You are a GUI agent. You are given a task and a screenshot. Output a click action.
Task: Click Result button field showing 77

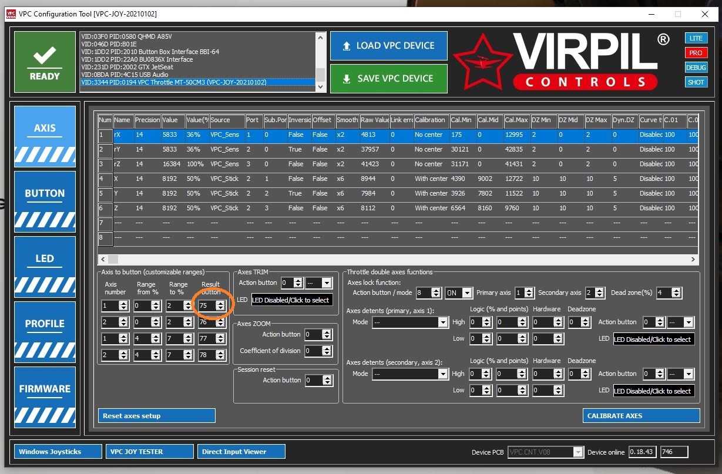212,338
